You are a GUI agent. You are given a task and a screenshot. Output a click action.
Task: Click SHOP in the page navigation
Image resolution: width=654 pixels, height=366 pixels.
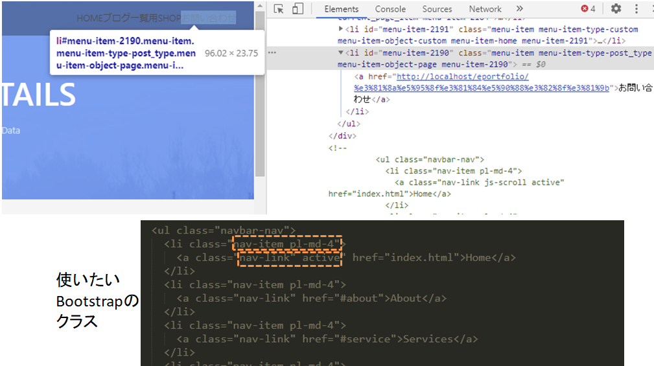tap(169, 18)
